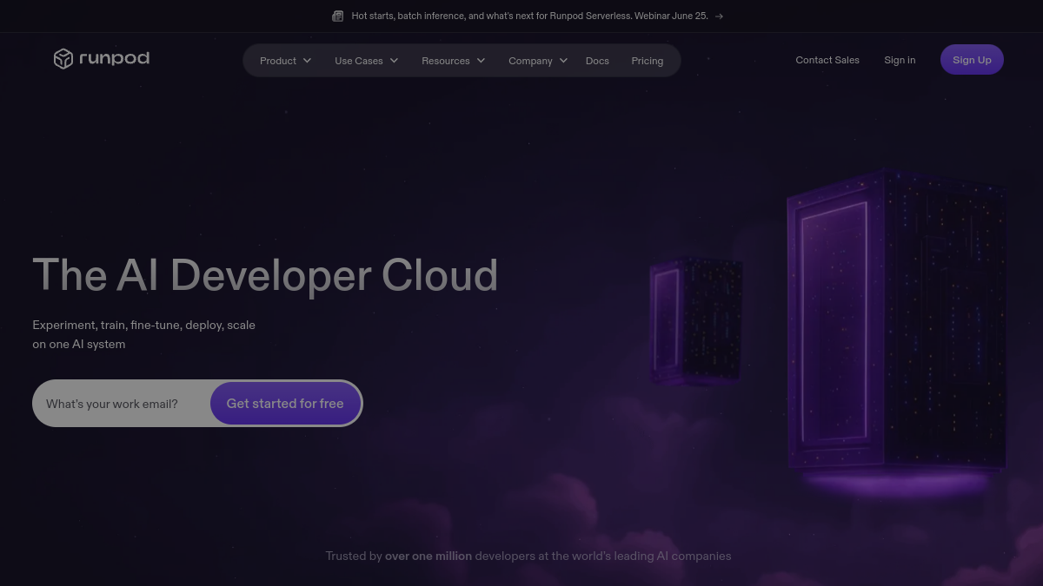Open the Pricing page
This screenshot has height=586, width=1043.
tap(648, 61)
